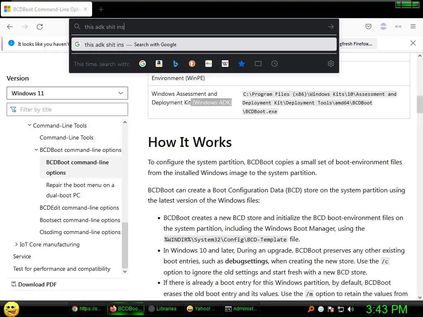Image resolution: width=423 pixels, height=317 pixels.
Task: Collapse the BCDBoot command-line options node
Action: [x=36, y=149]
